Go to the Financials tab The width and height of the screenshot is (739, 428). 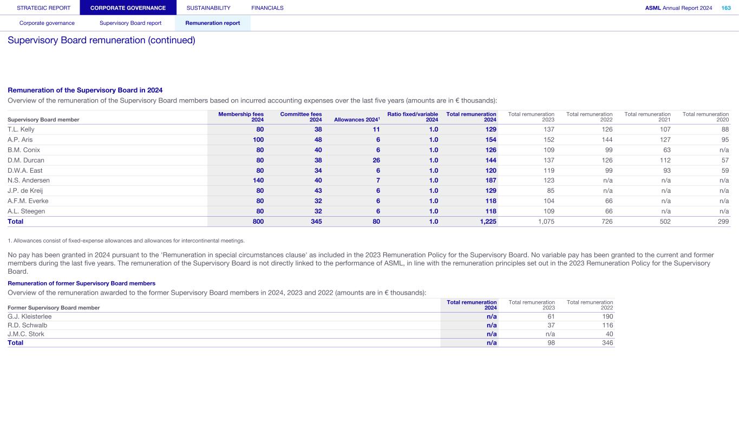[x=267, y=8]
